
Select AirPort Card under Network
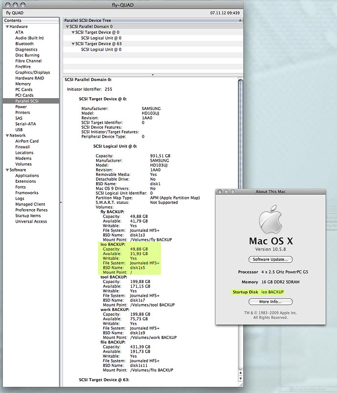(x=27, y=141)
